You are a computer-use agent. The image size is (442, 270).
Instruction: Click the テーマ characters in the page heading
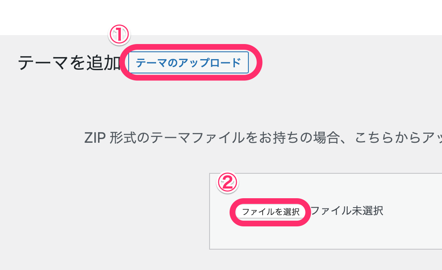pyautogui.click(x=44, y=63)
